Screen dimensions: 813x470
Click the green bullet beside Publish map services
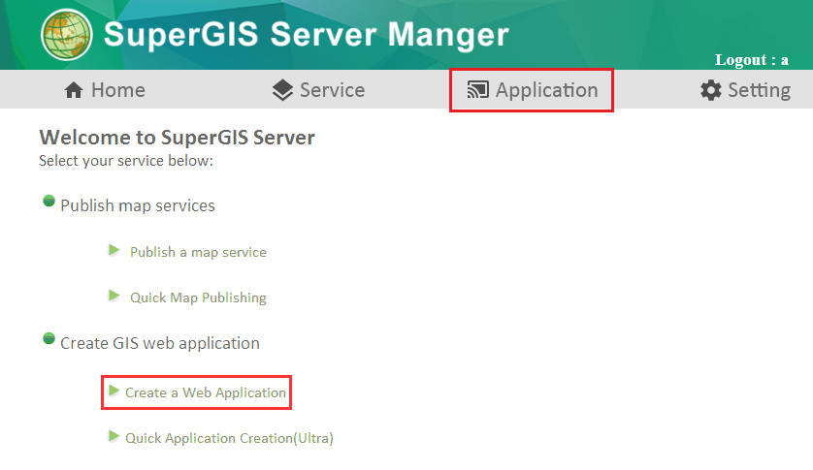point(49,201)
